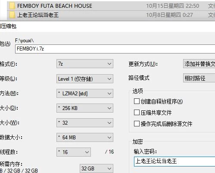Click the F:\youxi\ path text
The image size is (215, 173).
point(25,41)
